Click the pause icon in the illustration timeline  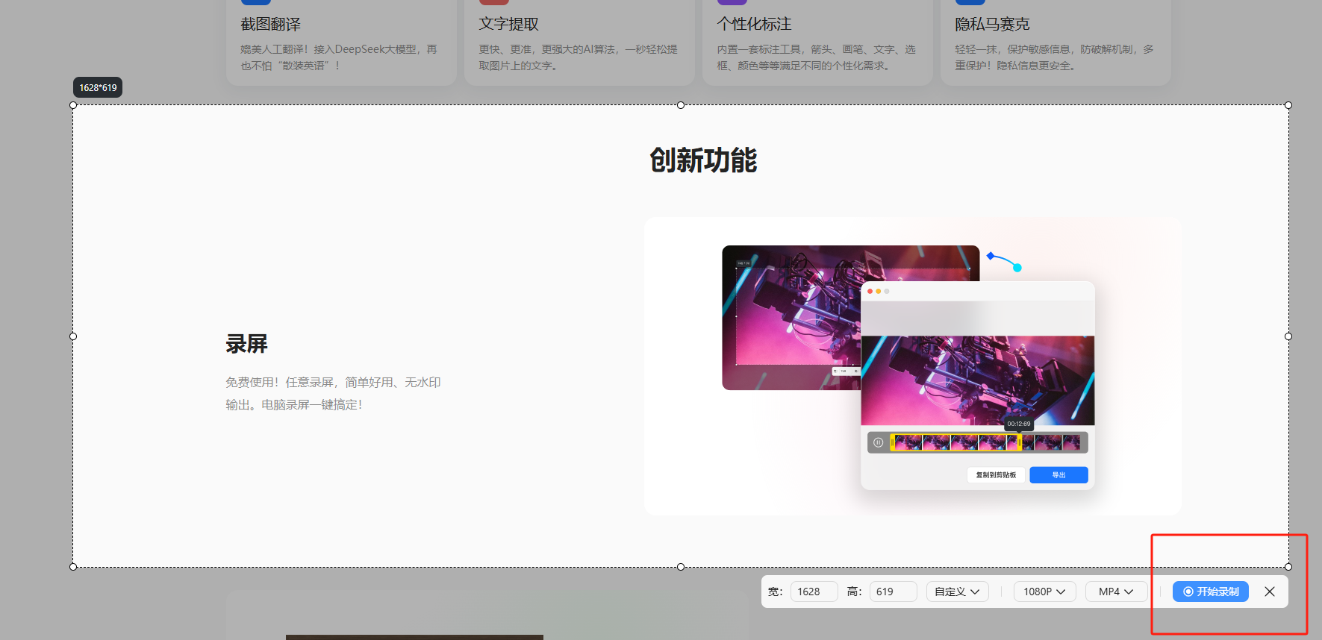[879, 442]
